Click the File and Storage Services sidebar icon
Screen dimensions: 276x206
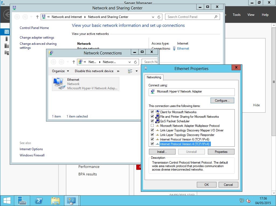tap(7, 53)
